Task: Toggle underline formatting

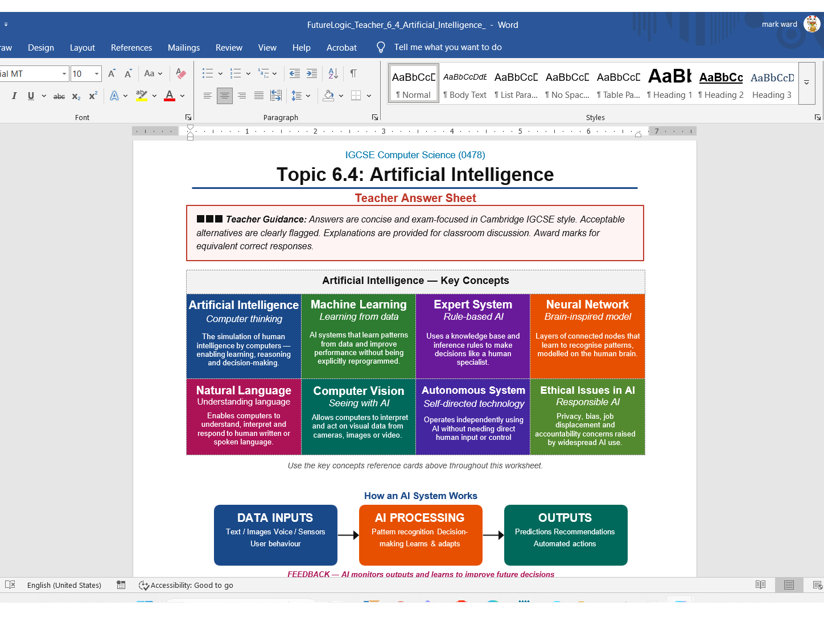Action: (x=31, y=96)
